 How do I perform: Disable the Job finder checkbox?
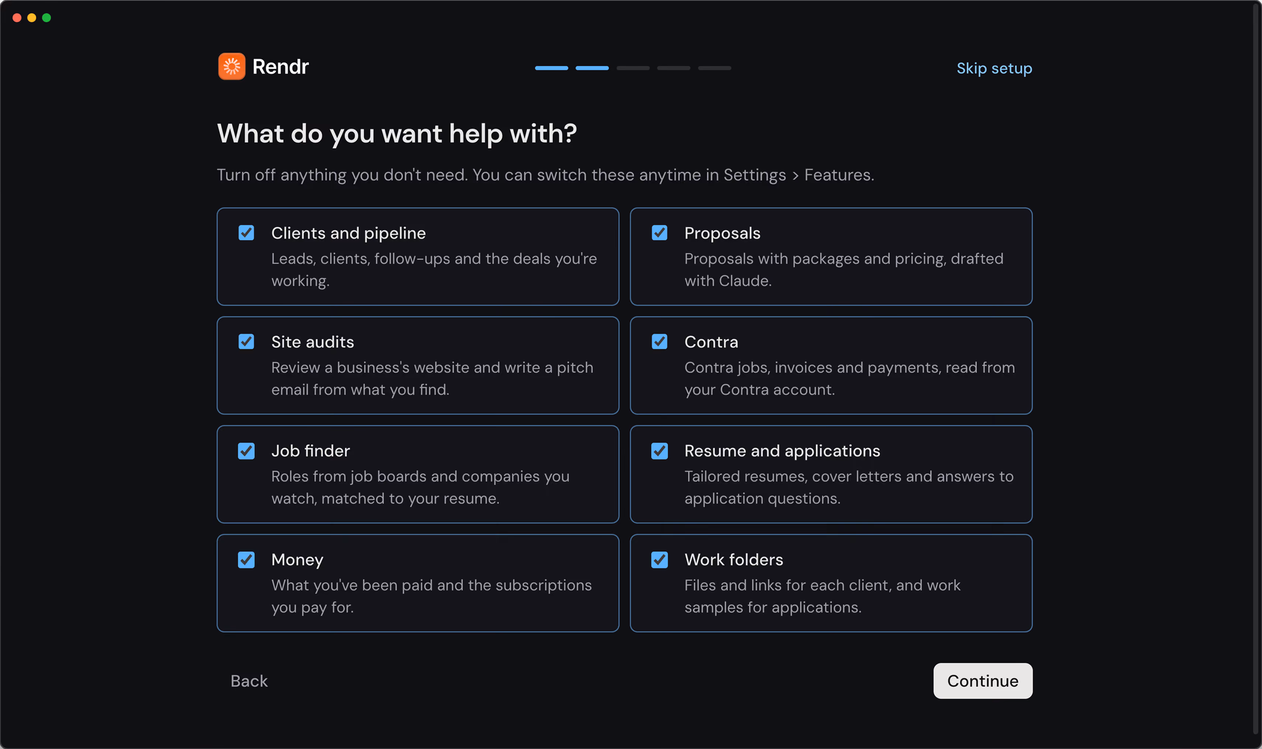click(246, 451)
